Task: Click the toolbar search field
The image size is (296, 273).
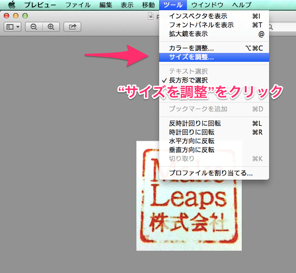Action: [x=283, y=27]
